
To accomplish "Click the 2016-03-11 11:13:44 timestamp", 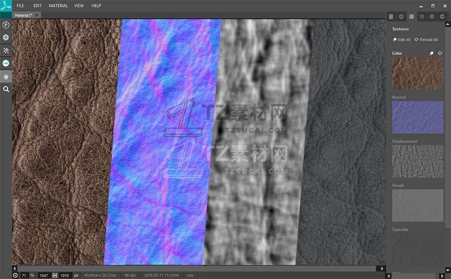I will pos(161,275).
